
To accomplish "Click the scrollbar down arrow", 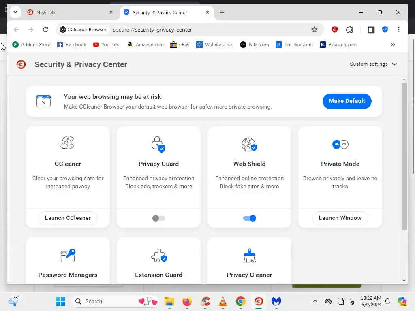I will [x=404, y=281].
